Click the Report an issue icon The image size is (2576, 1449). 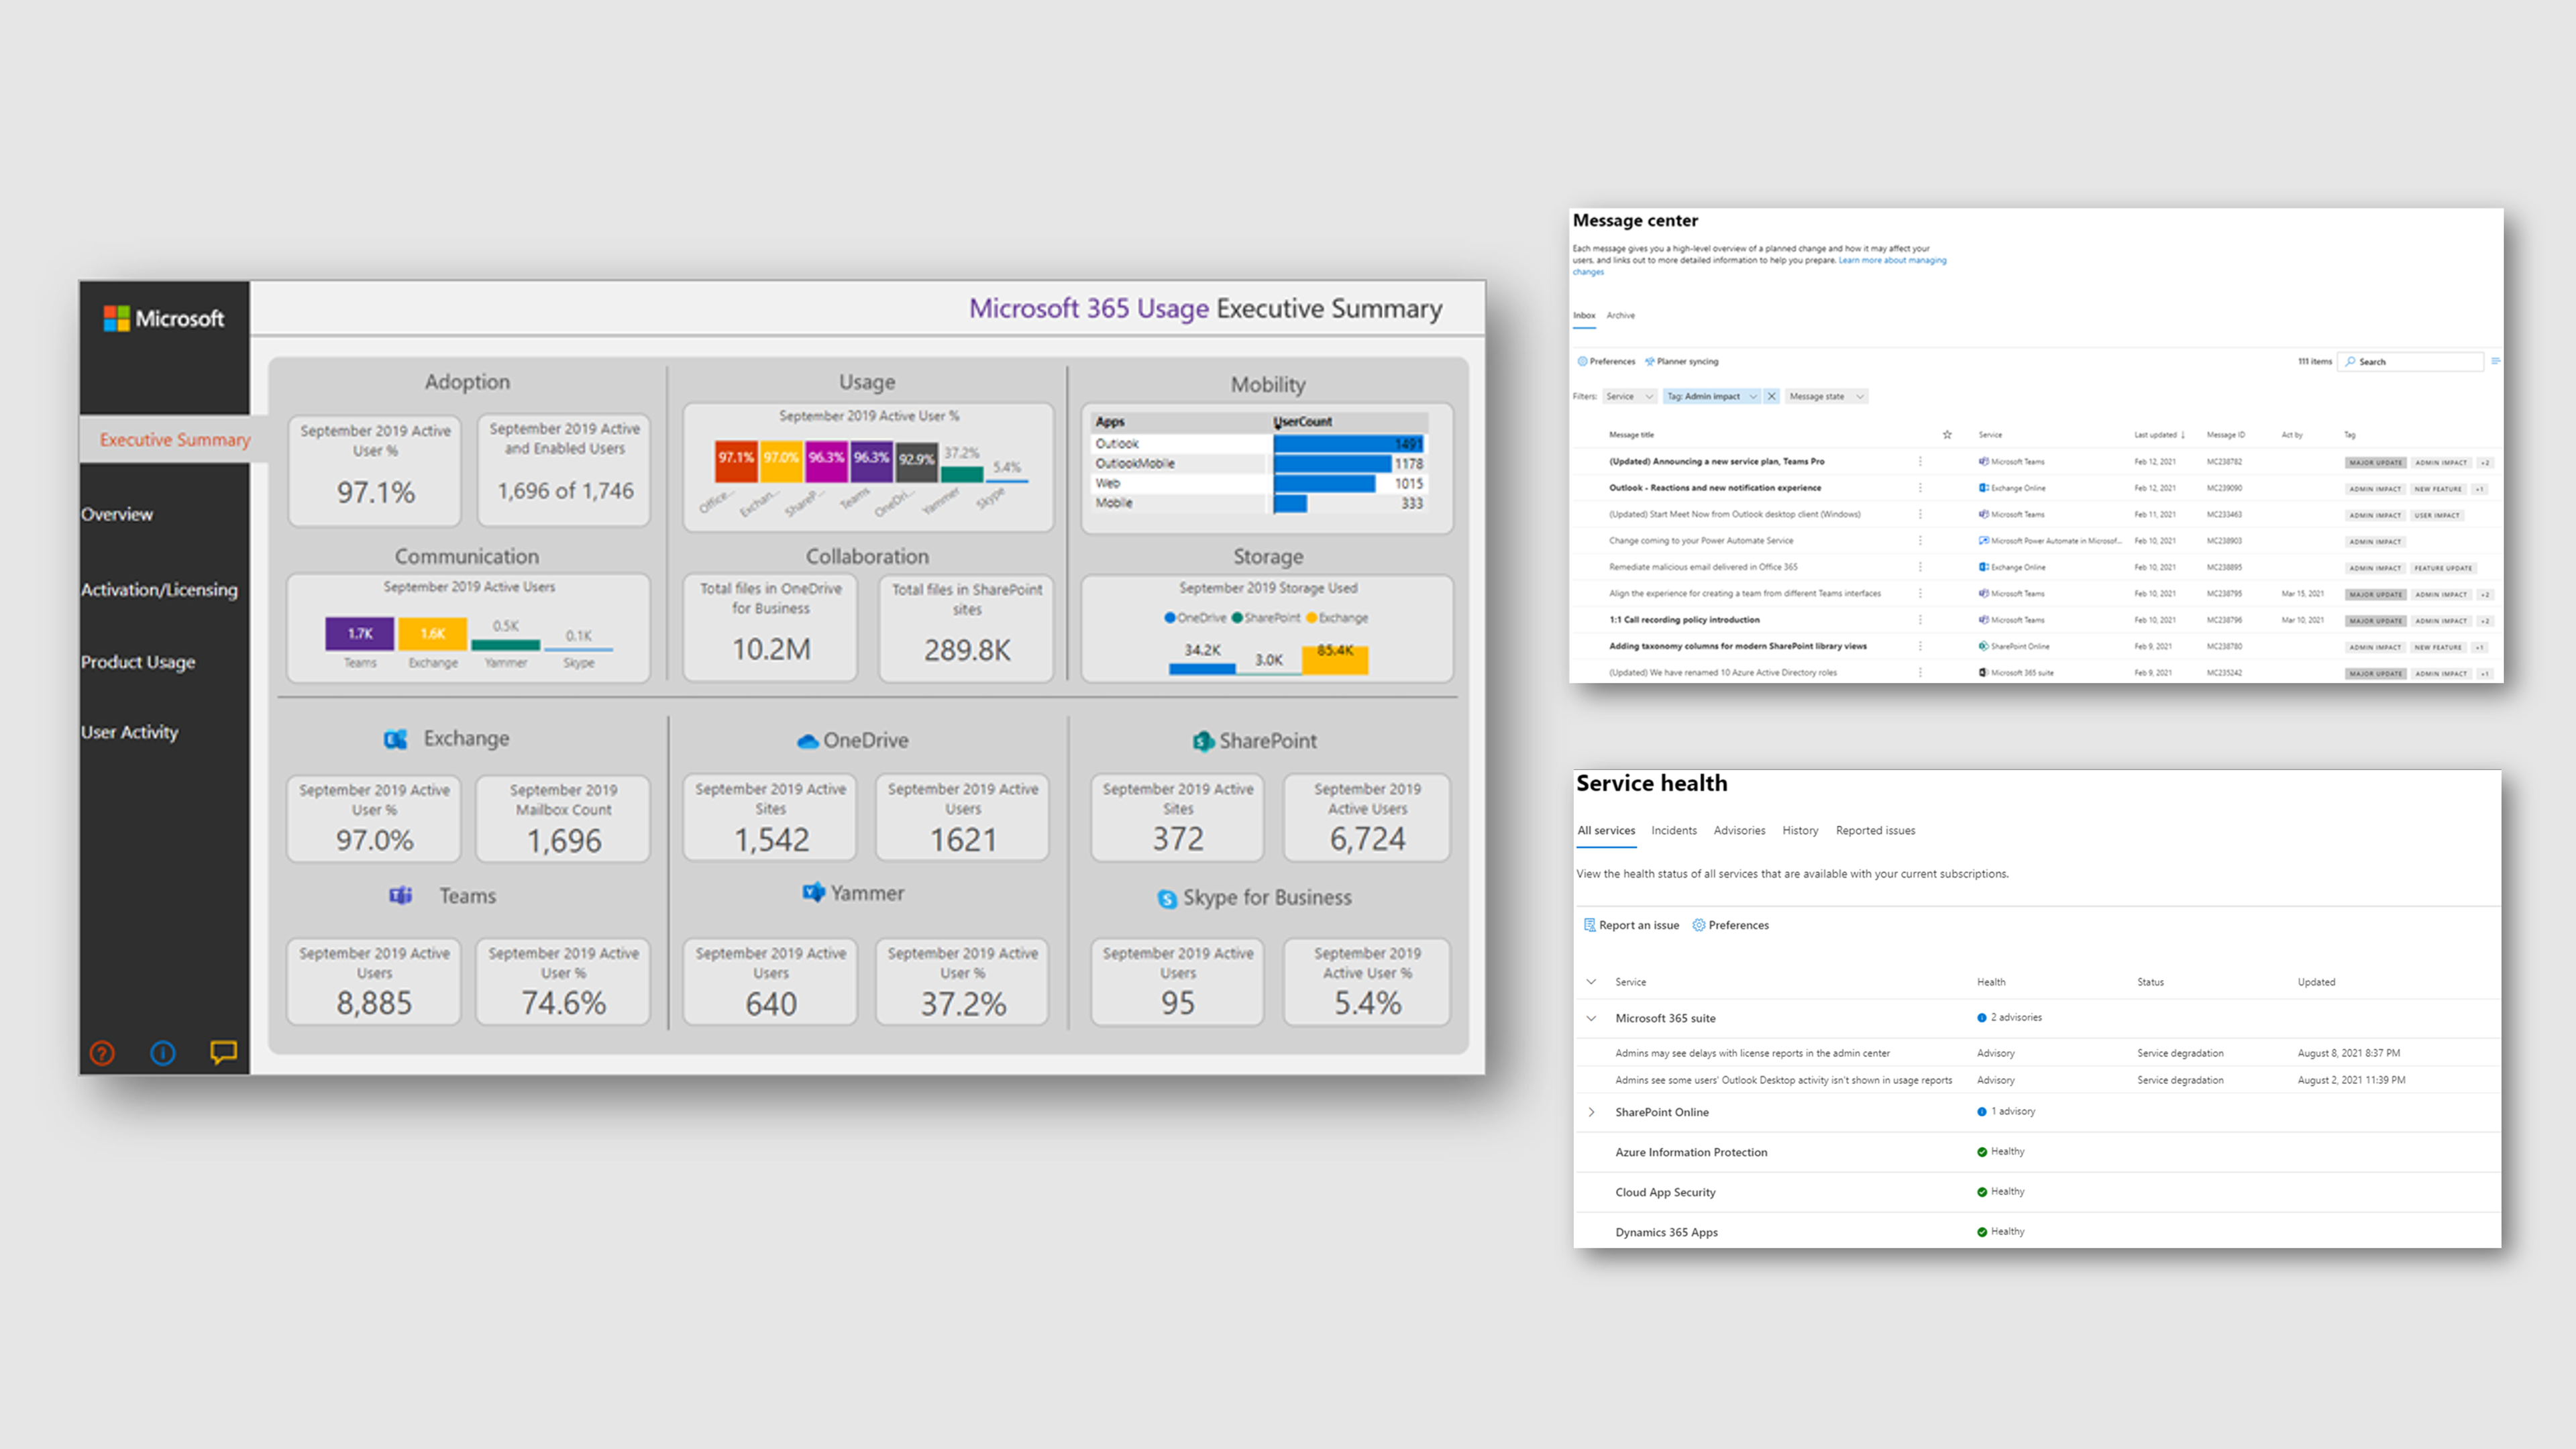coord(1590,925)
